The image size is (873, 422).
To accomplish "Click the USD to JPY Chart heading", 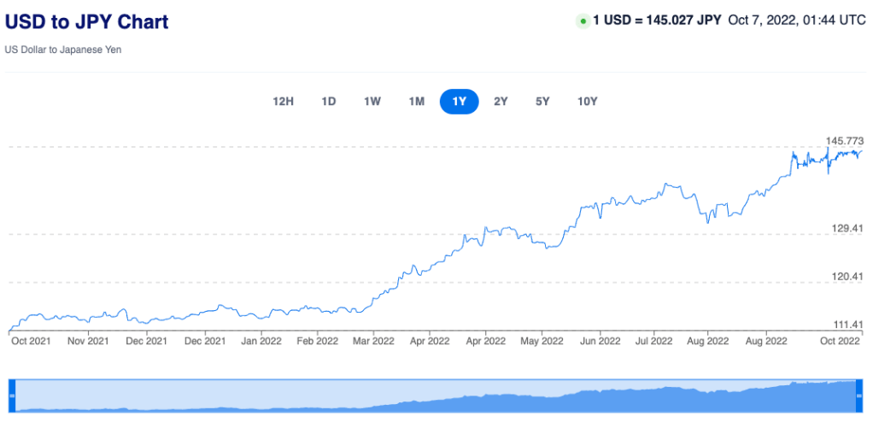I will click(87, 22).
